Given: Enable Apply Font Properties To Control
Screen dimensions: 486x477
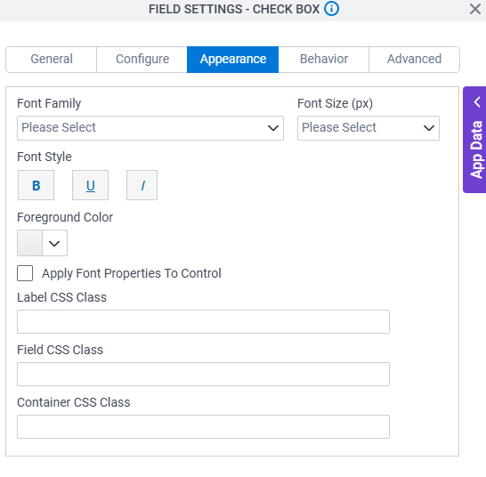Looking at the screenshot, I should click(25, 273).
